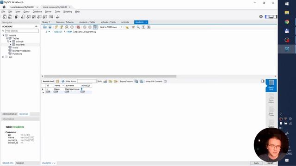Toggle the bottom output panel visibility
Image resolution: width=296 pixels, height=166 pixels.
point(271,17)
